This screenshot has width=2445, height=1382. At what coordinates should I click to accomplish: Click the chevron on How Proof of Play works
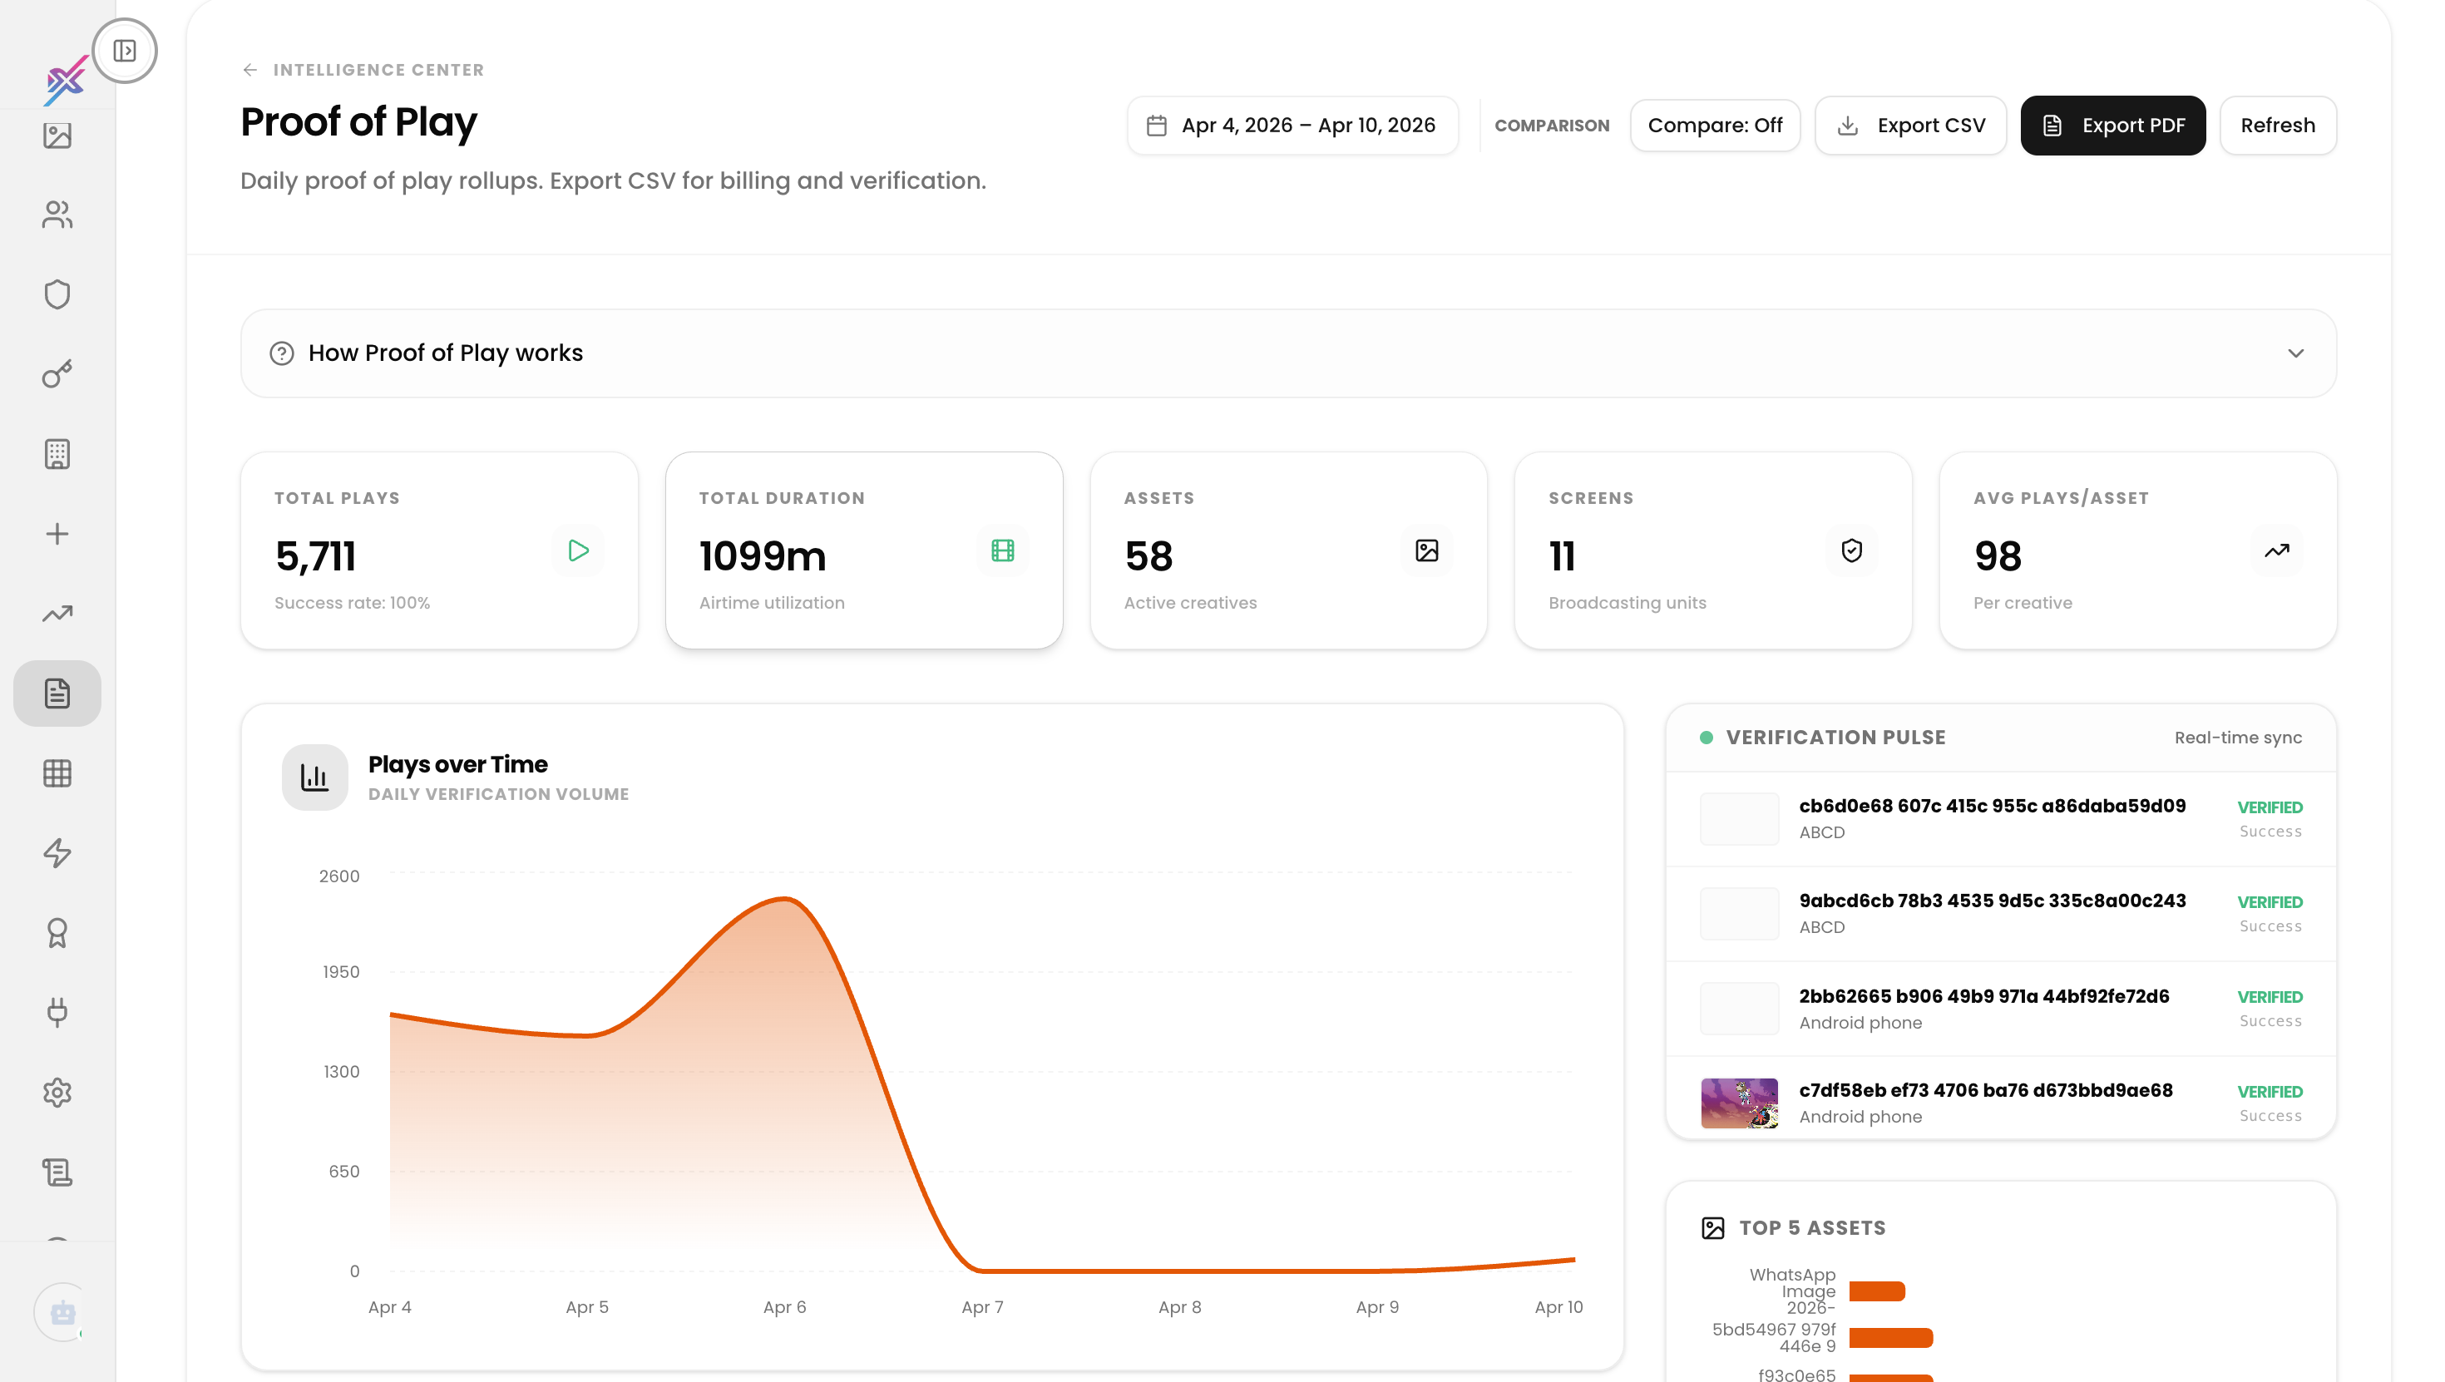point(2295,353)
